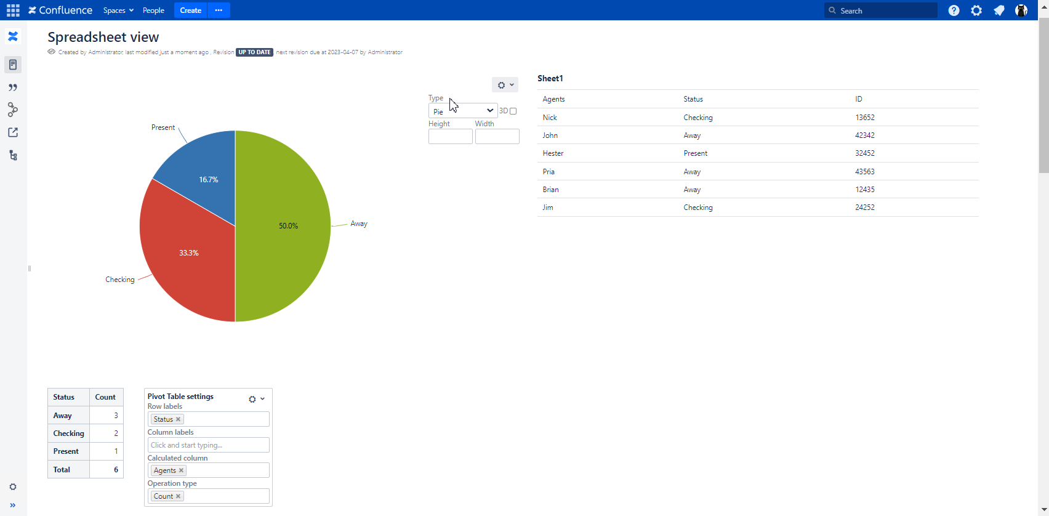Screen dimensions: 1049x516
Task: Open the app switcher grid icon
Action: tap(13, 10)
